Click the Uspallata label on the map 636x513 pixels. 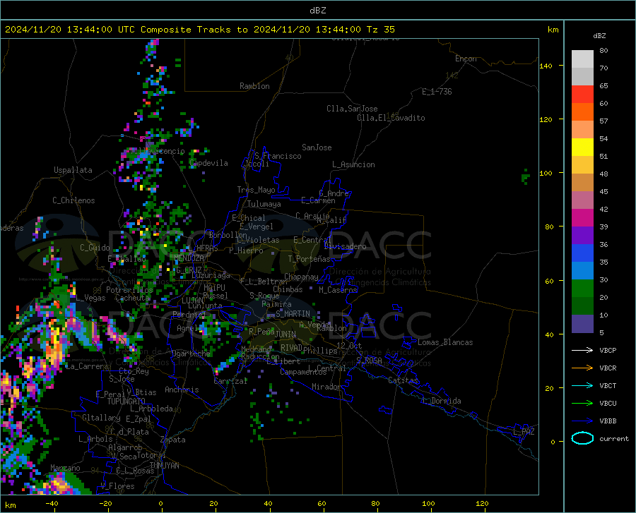coord(73,170)
